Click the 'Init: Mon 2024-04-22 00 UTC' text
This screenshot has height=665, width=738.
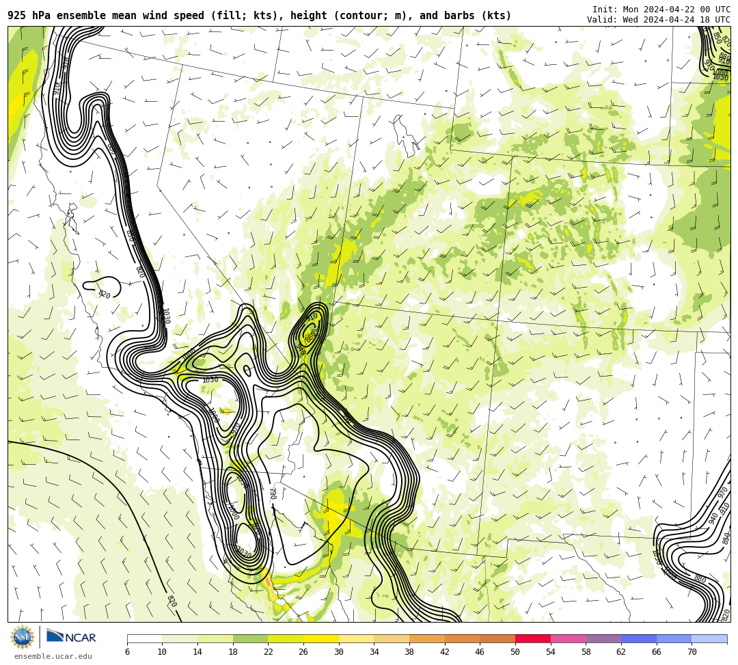661,10
